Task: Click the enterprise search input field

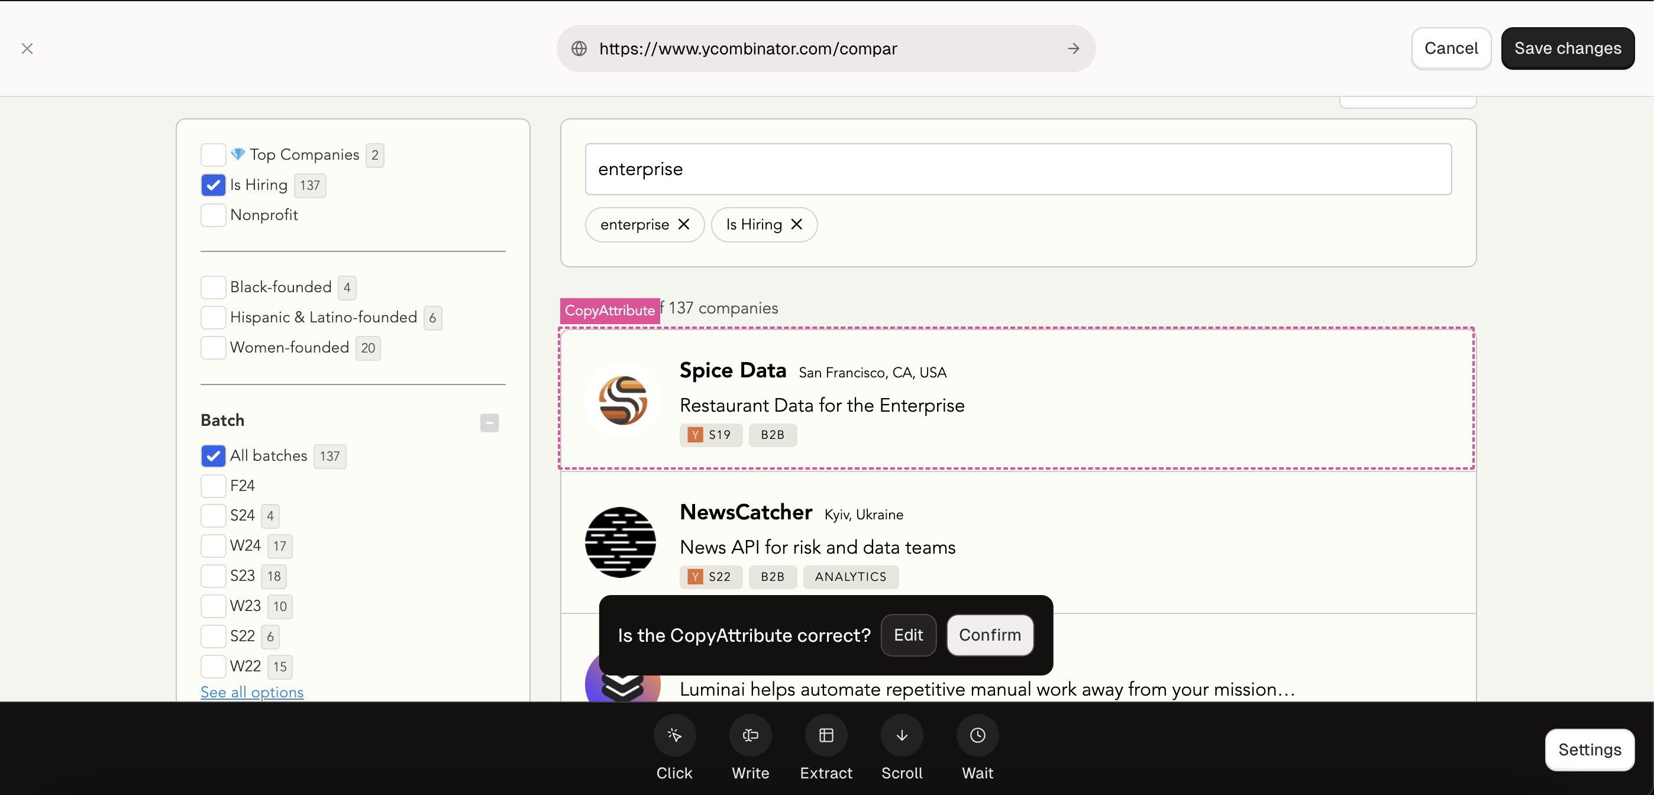Action: [x=1017, y=169]
